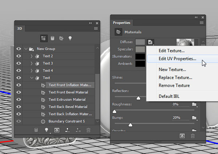This screenshot has width=218, height=154.
Task: Click the Diffuse color swatch
Action: (x=140, y=42)
